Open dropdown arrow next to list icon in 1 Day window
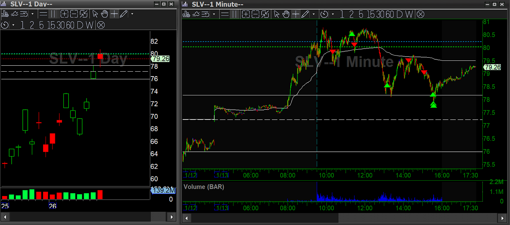510x225 pixels. click(33, 14)
